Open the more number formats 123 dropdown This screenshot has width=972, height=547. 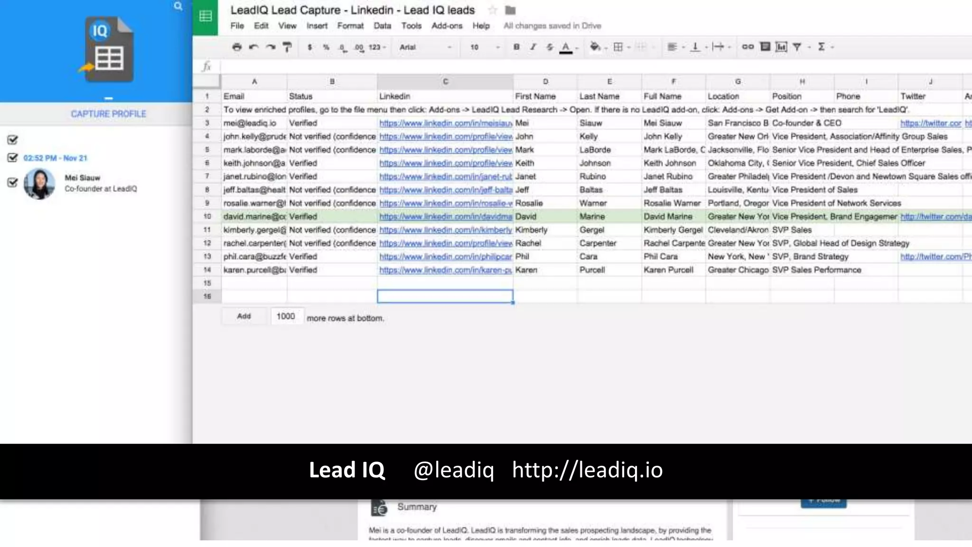377,47
